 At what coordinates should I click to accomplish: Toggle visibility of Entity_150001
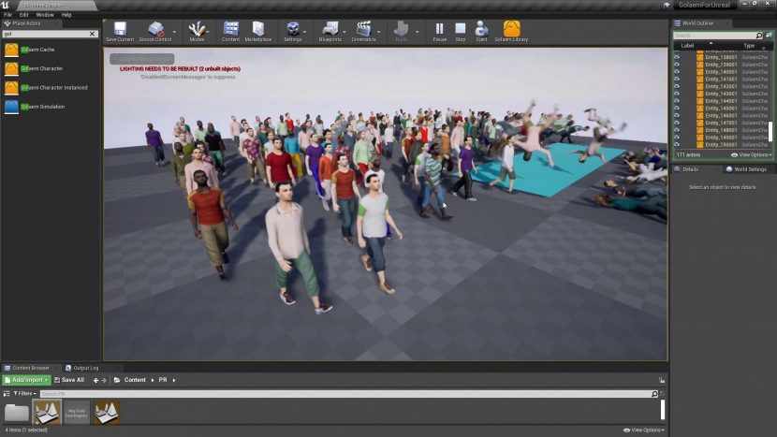tap(677, 145)
